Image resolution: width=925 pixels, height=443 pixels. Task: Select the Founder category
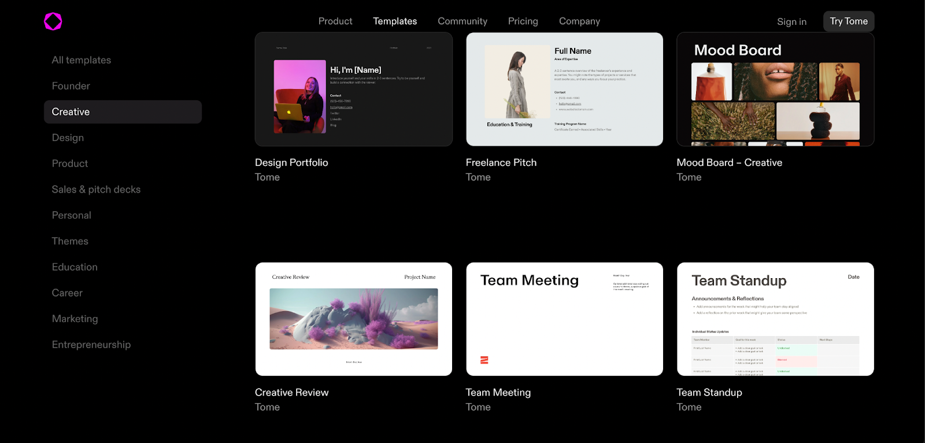tap(71, 86)
